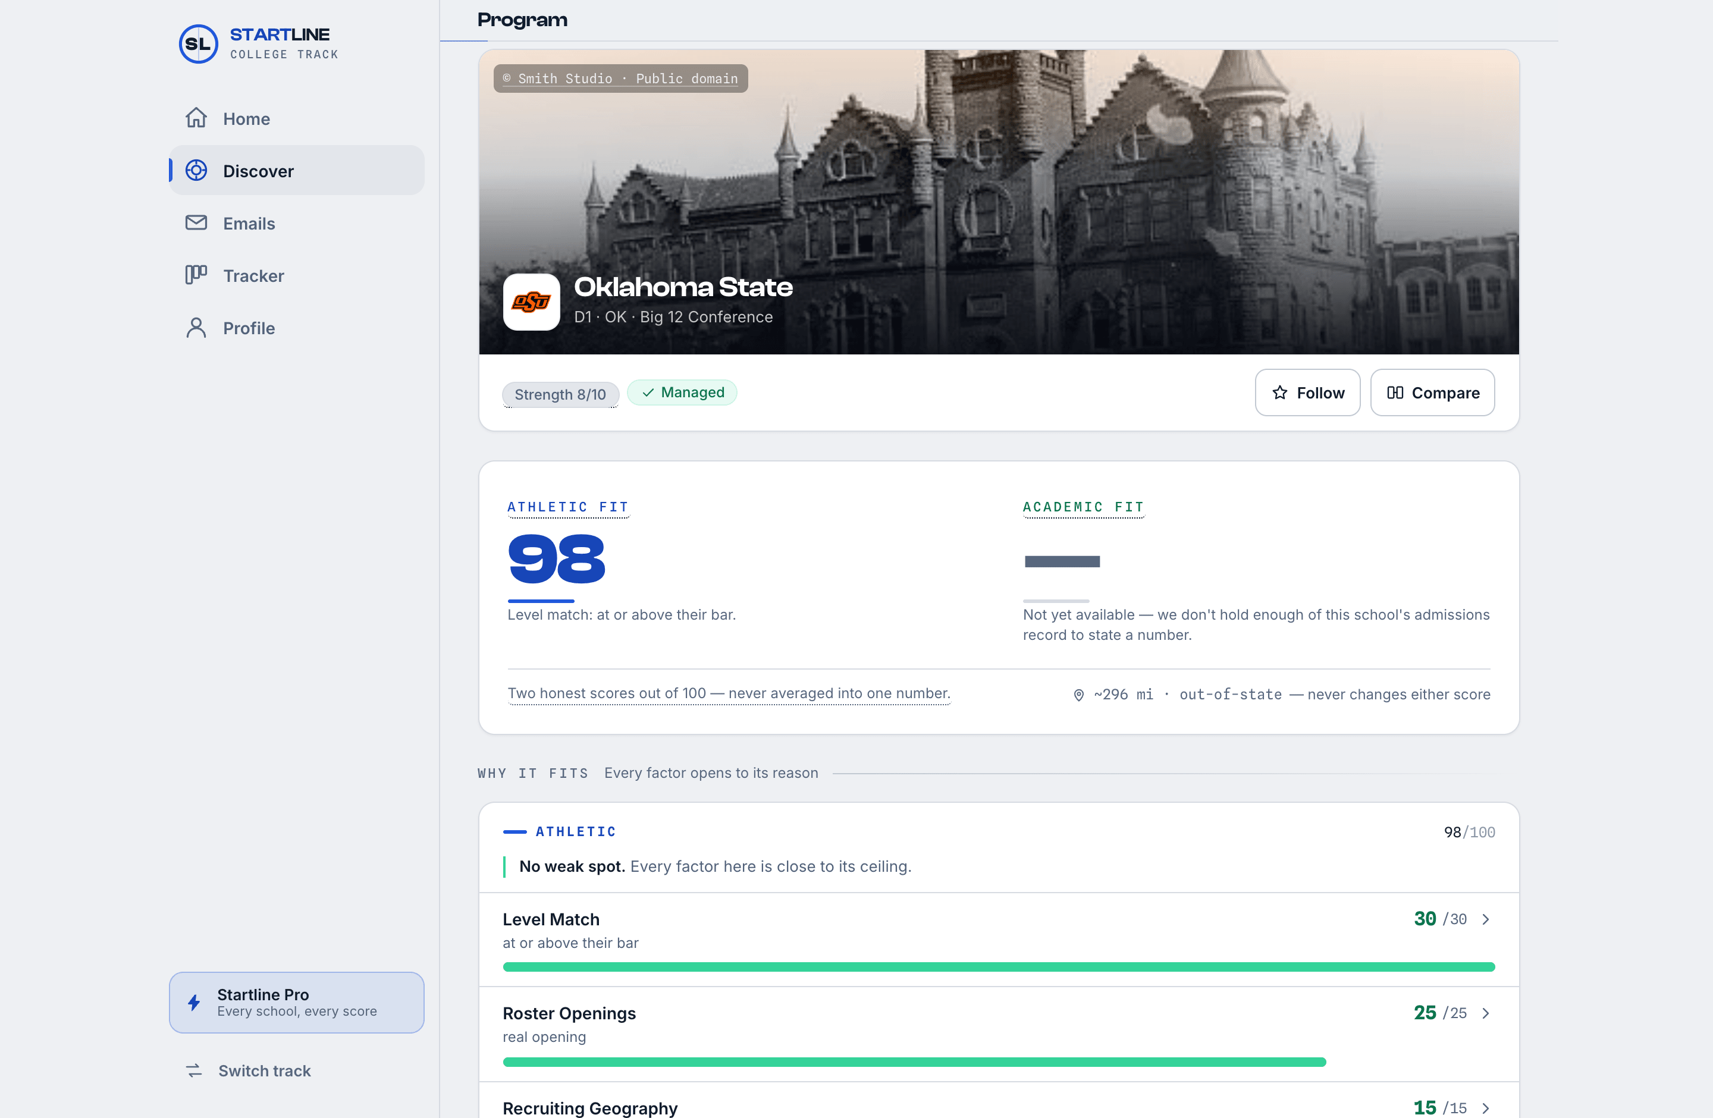1713x1118 pixels.
Task: Go to Emails in the sidebar
Action: (x=297, y=223)
